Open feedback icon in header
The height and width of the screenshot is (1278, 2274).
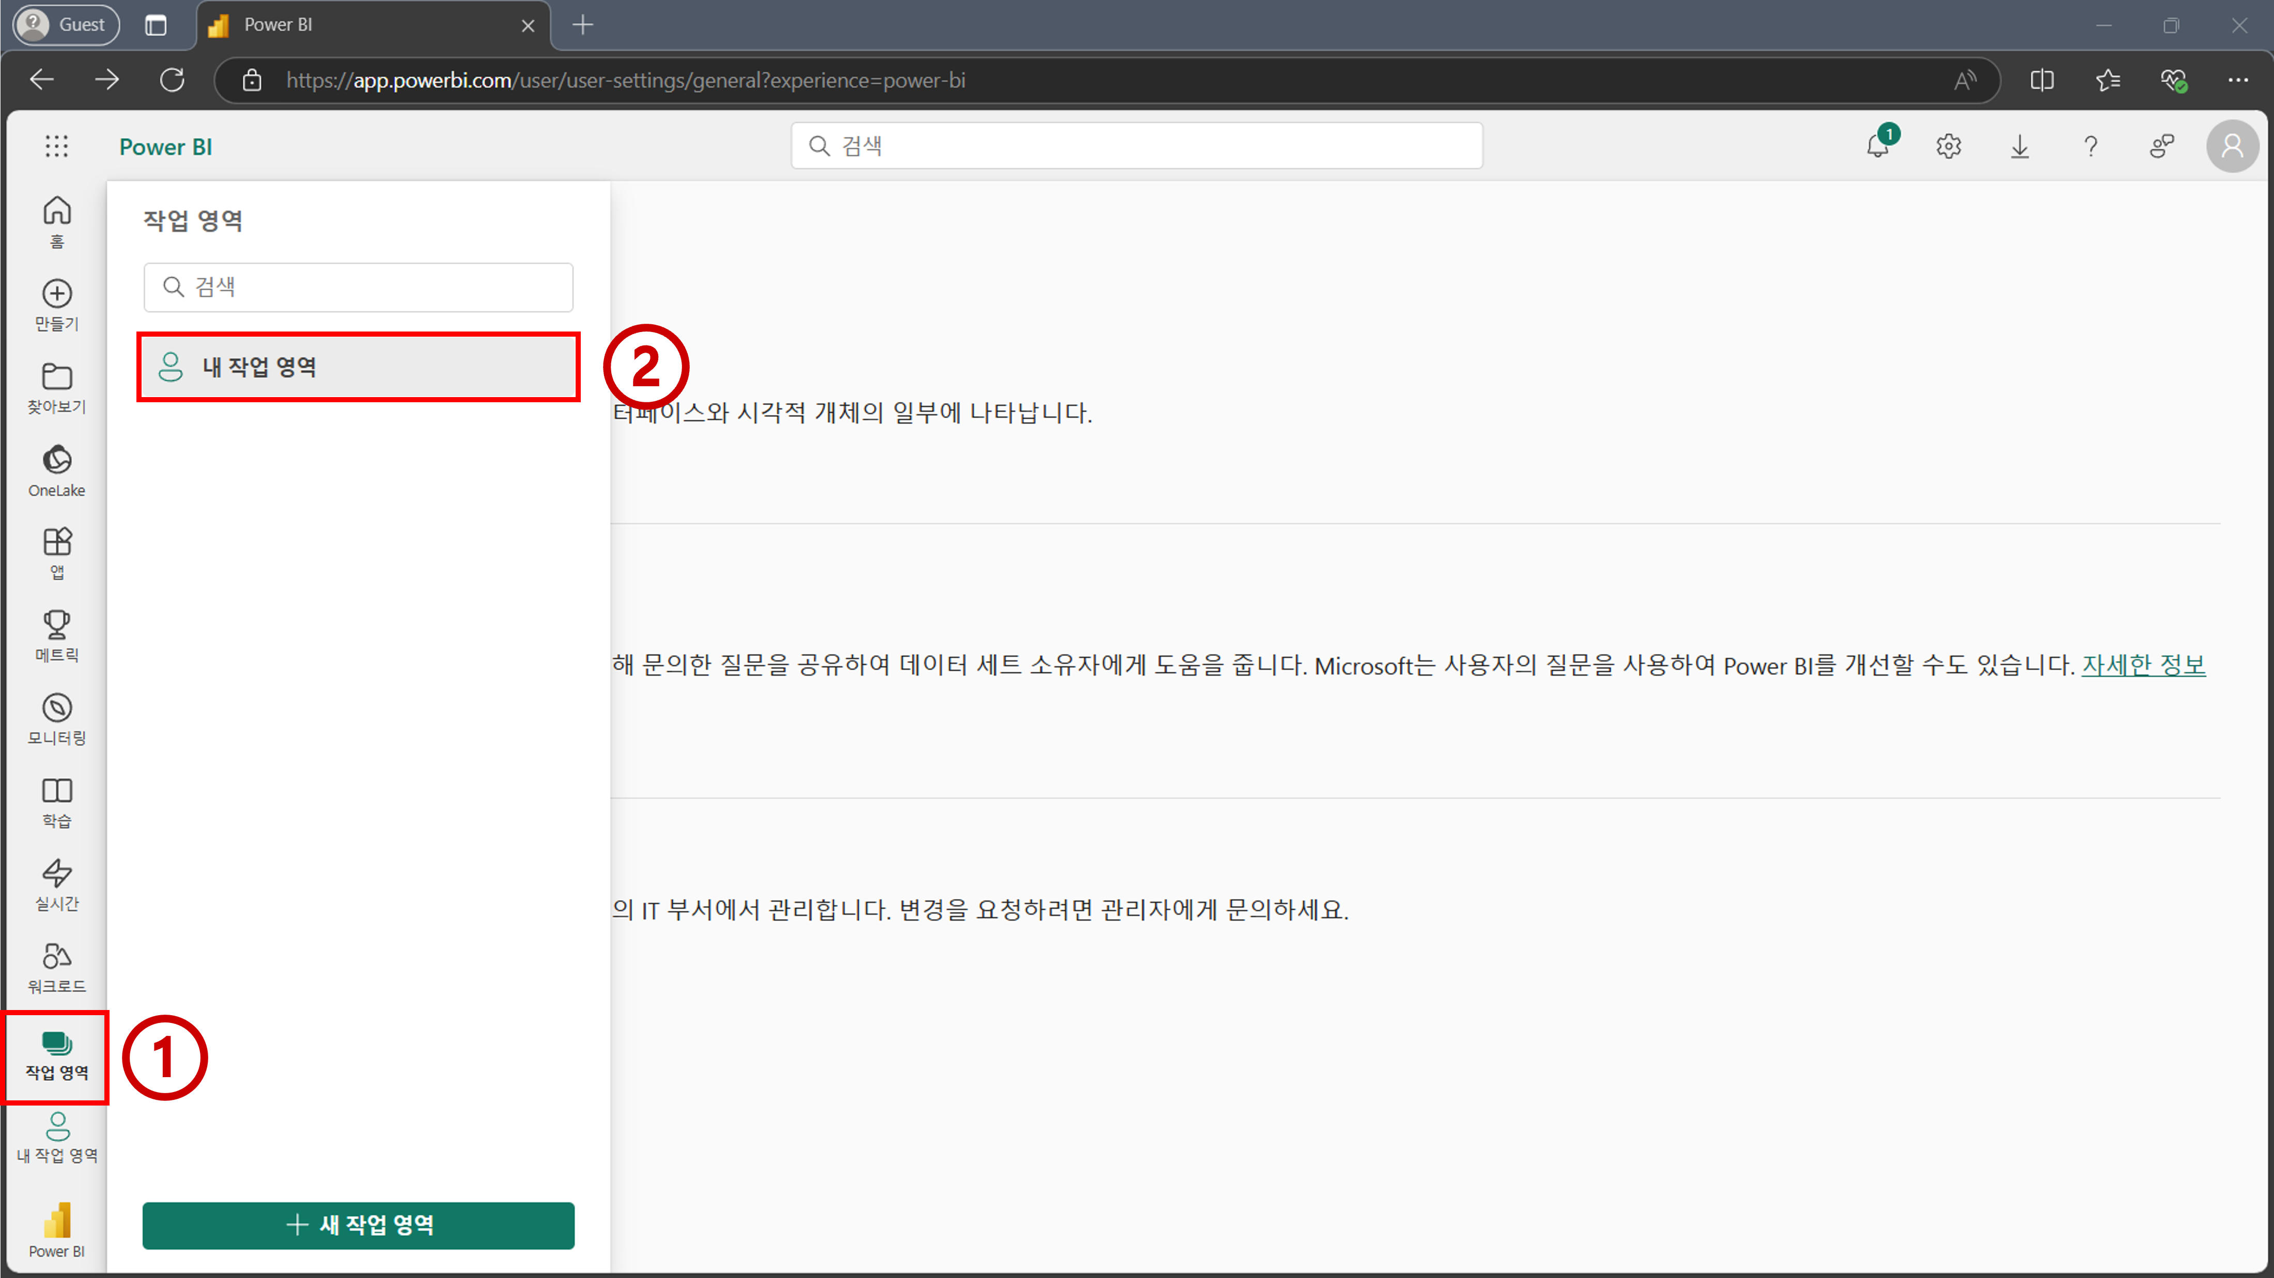point(2161,146)
